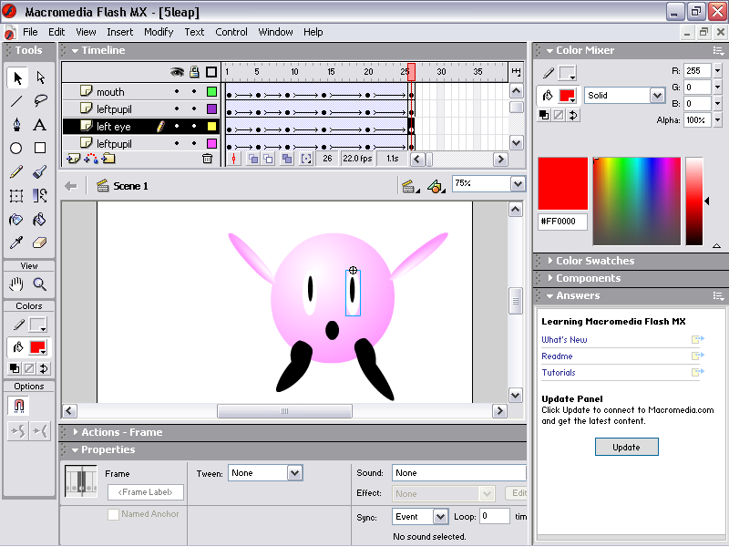Open the Tutorials link
729x547 pixels.
click(559, 373)
